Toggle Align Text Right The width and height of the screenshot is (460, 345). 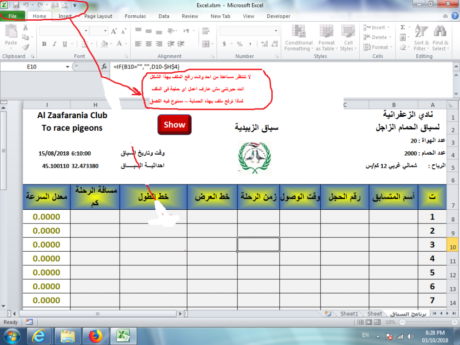159,44
